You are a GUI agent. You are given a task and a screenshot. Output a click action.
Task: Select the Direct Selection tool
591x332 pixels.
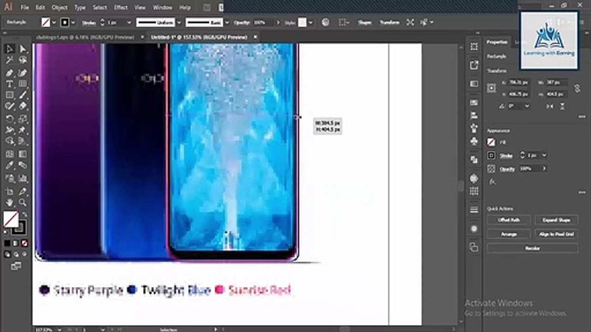point(22,48)
